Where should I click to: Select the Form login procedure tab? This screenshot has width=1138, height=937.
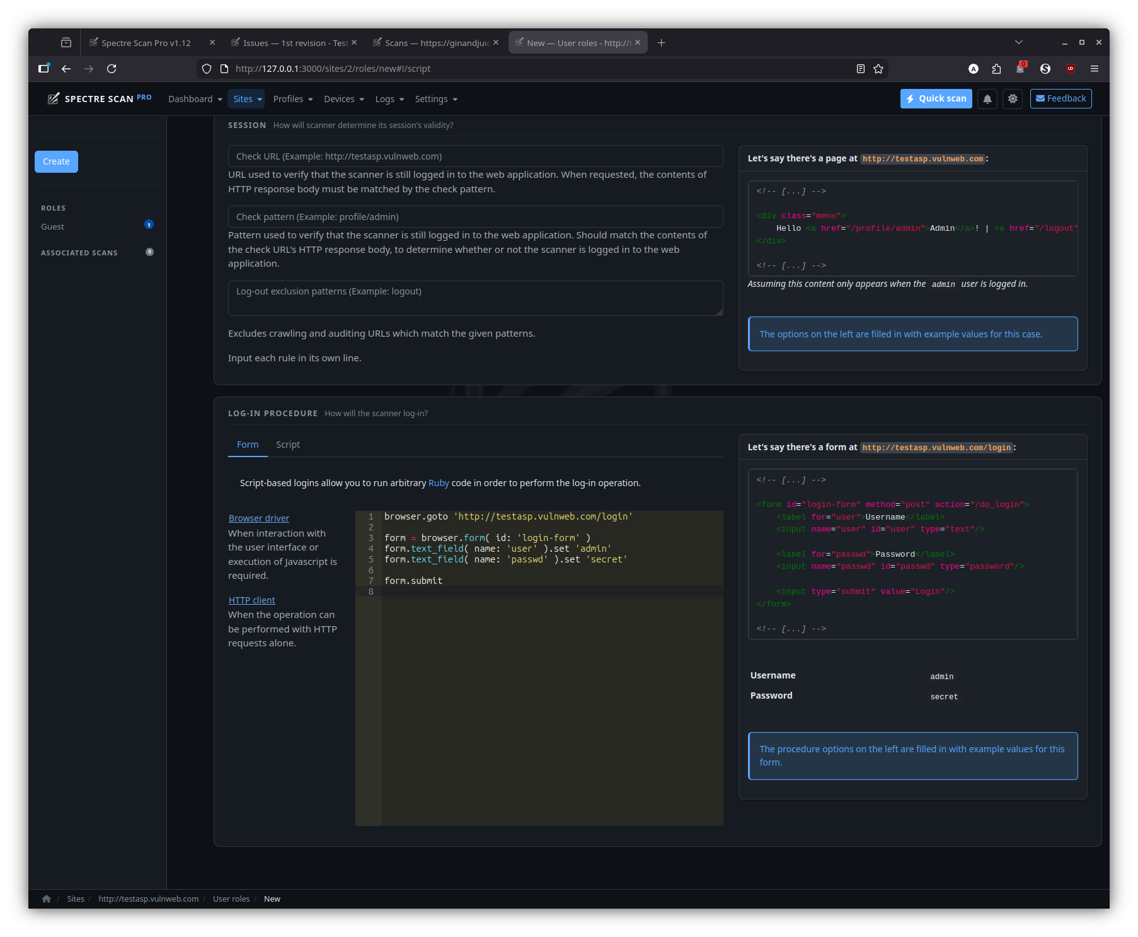(x=248, y=445)
